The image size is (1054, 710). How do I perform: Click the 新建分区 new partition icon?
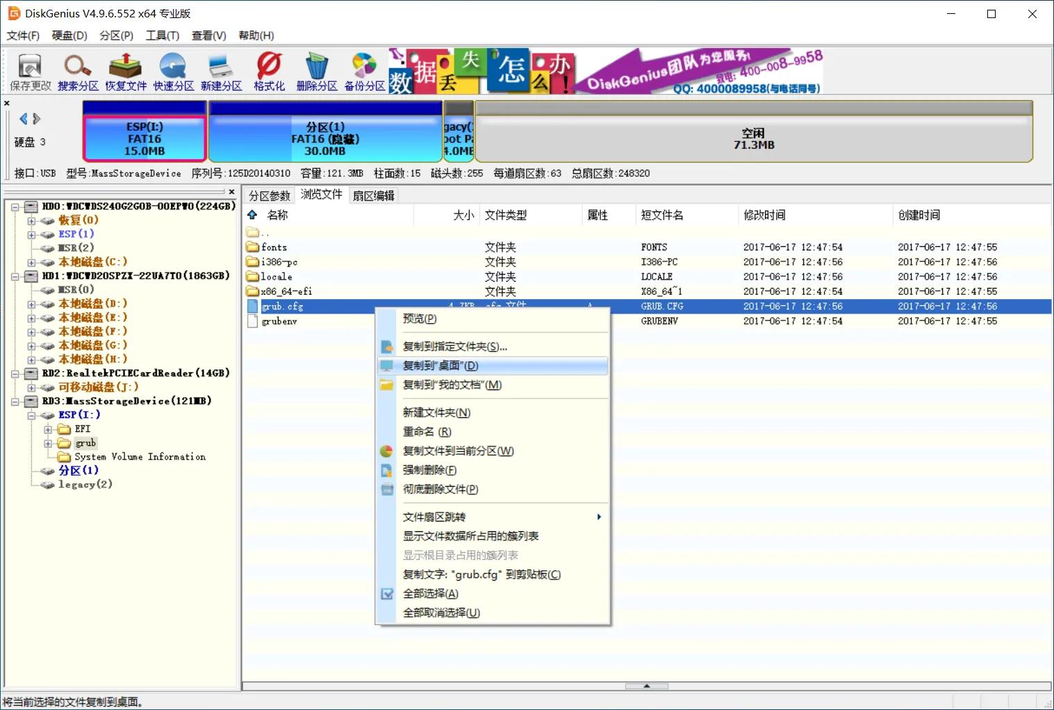pos(221,70)
